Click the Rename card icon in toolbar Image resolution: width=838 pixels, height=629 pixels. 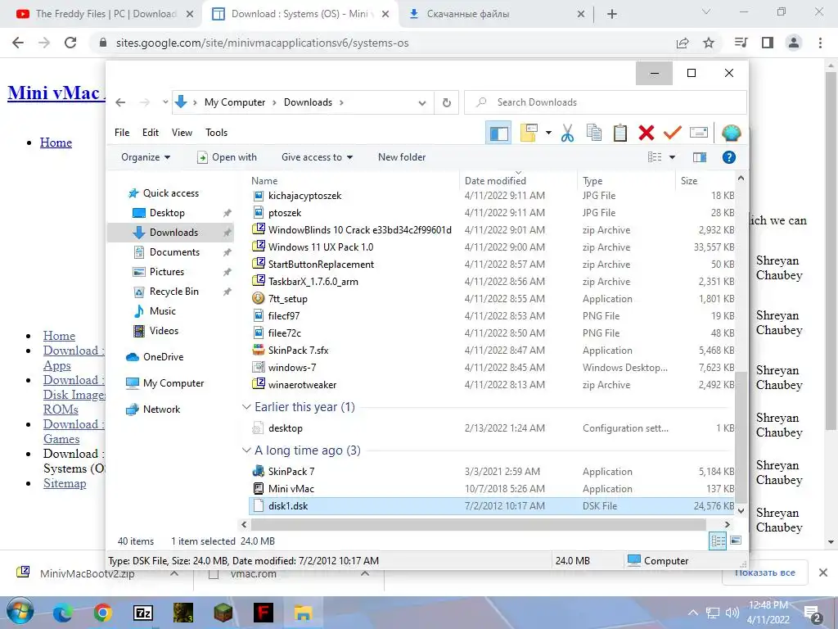pos(699,132)
